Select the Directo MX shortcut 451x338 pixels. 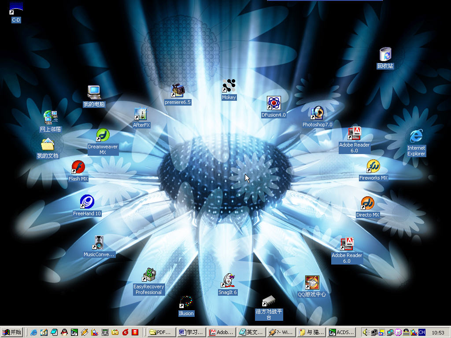[368, 207]
